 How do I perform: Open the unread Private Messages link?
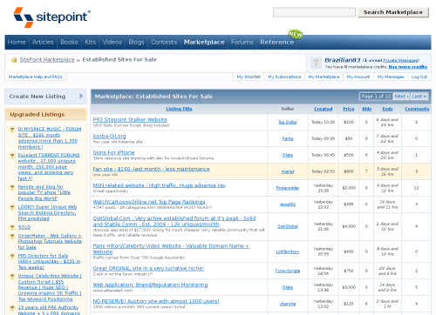tap(400, 60)
